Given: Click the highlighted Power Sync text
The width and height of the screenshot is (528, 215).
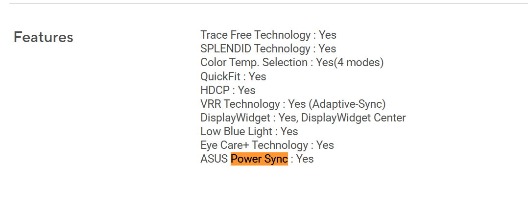Looking at the screenshot, I should (x=259, y=159).
